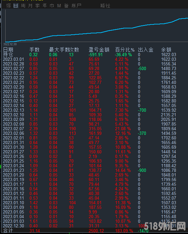This screenshot has width=188, height=234.
Task: Click lots value 0.09 on 2023.01.26
Action: pyautogui.click(x=34, y=156)
